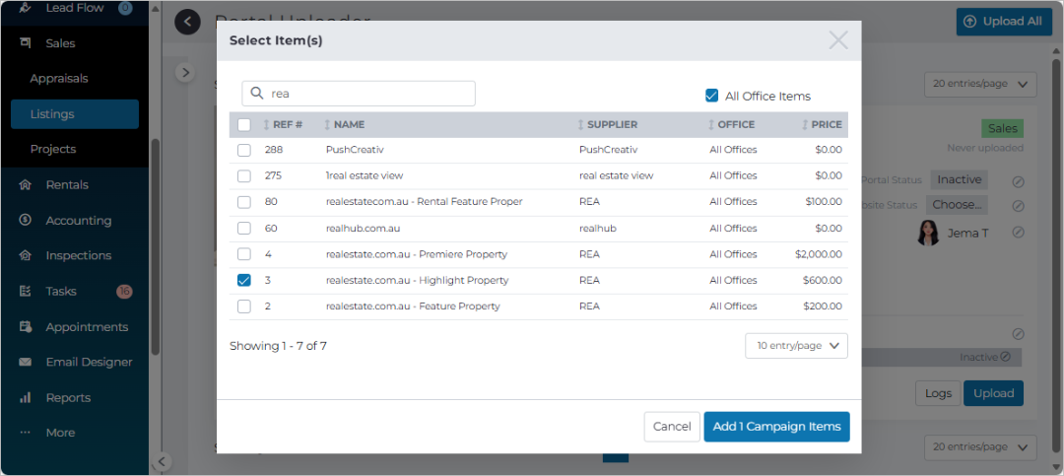This screenshot has width=1064, height=476.
Task: Check the Feature Property row checkbox
Action: point(244,306)
